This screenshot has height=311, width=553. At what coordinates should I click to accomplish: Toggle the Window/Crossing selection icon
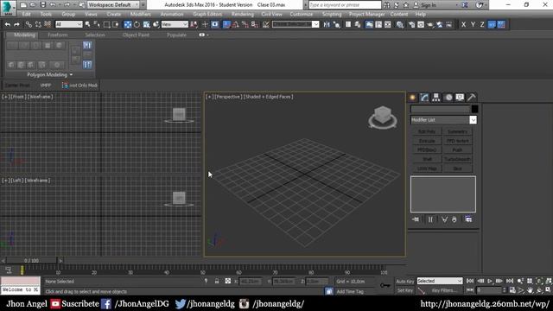click(x=115, y=24)
